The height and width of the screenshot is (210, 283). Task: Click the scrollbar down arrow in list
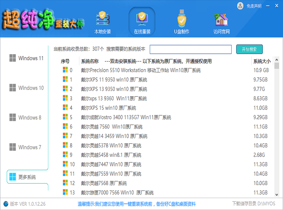coord(276,195)
